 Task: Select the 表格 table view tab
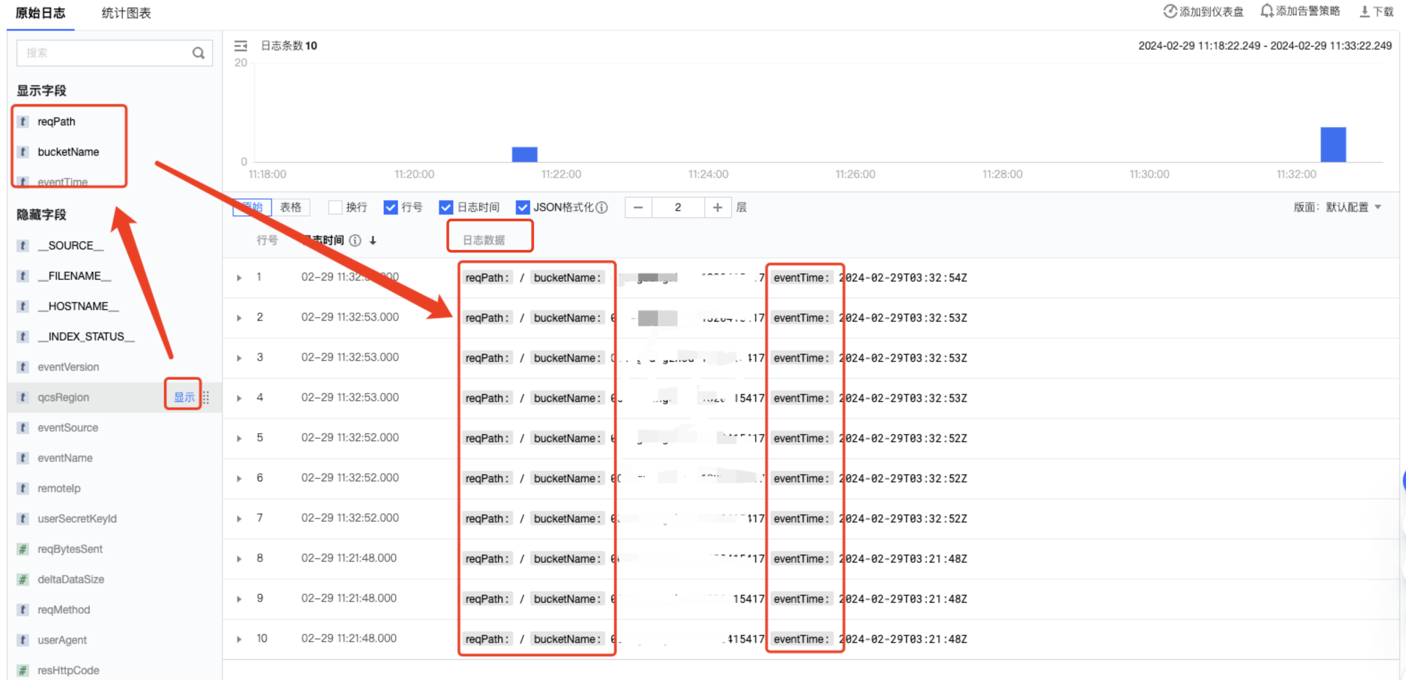(x=290, y=207)
